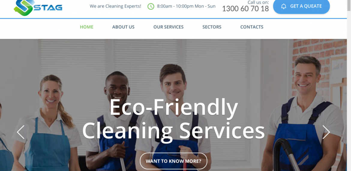This screenshot has height=171, width=351.
Task: Select Our Services in navigation
Action: point(168,27)
